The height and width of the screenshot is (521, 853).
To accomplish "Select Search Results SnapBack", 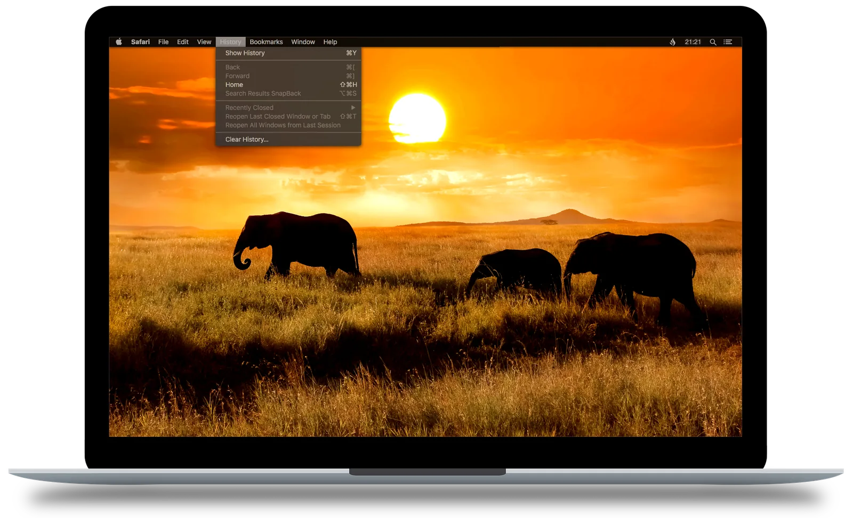I will [x=288, y=93].
